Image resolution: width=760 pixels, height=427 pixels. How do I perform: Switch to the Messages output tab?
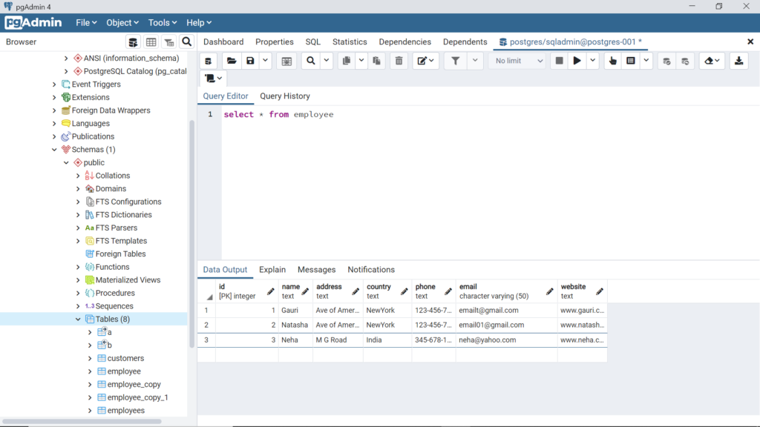click(316, 269)
